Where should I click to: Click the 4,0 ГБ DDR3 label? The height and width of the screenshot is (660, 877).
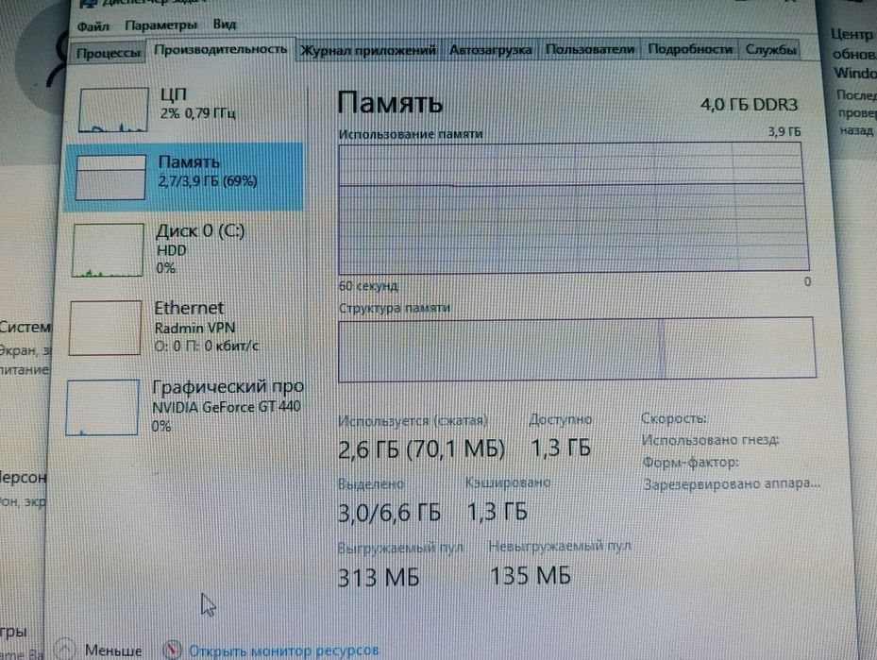(749, 105)
